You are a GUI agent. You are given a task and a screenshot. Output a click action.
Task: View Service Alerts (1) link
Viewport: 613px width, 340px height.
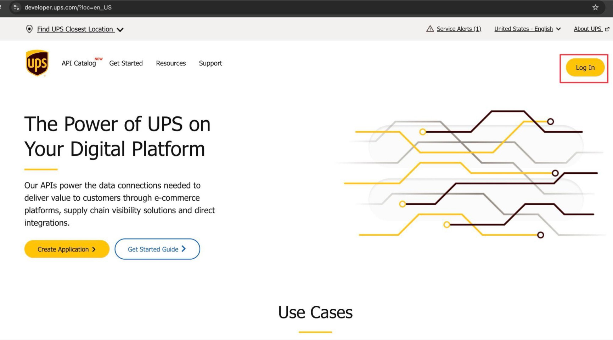tap(459, 29)
